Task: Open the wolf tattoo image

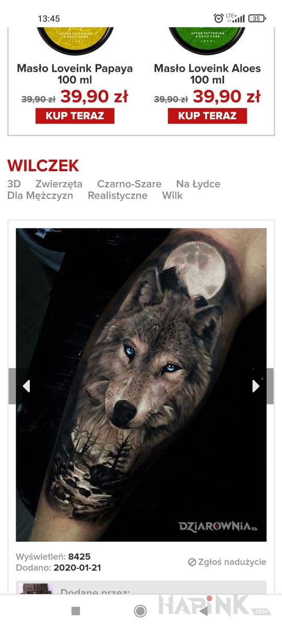Action: coord(141,385)
